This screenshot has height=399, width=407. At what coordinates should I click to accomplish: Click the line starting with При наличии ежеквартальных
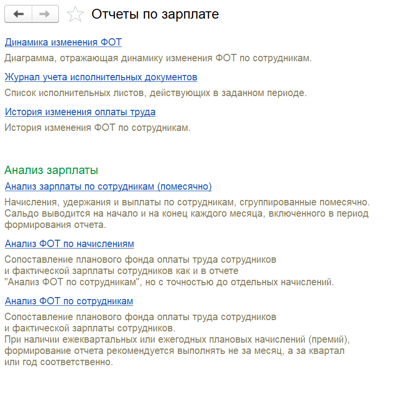pyautogui.click(x=177, y=340)
